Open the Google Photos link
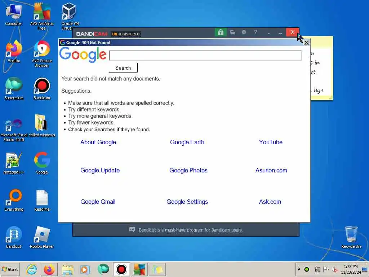This screenshot has height=277, width=369. [x=188, y=170]
